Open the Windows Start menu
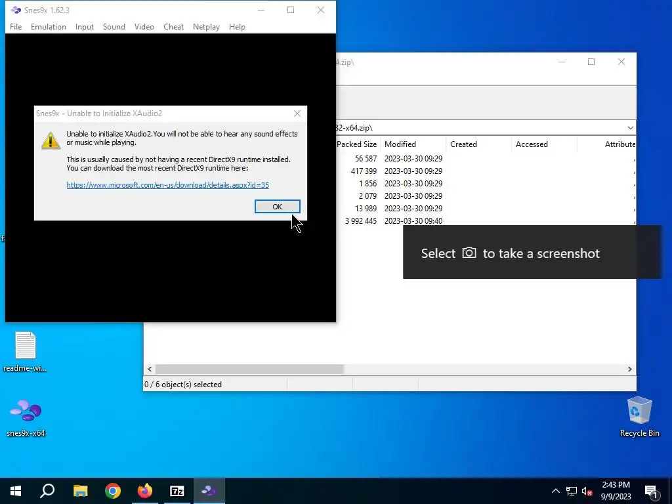Image resolution: width=672 pixels, height=504 pixels. click(x=16, y=491)
